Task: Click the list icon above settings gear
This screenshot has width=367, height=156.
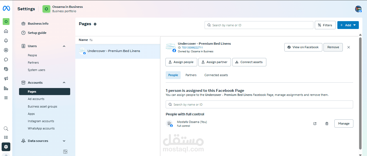Action: [x=6, y=138]
